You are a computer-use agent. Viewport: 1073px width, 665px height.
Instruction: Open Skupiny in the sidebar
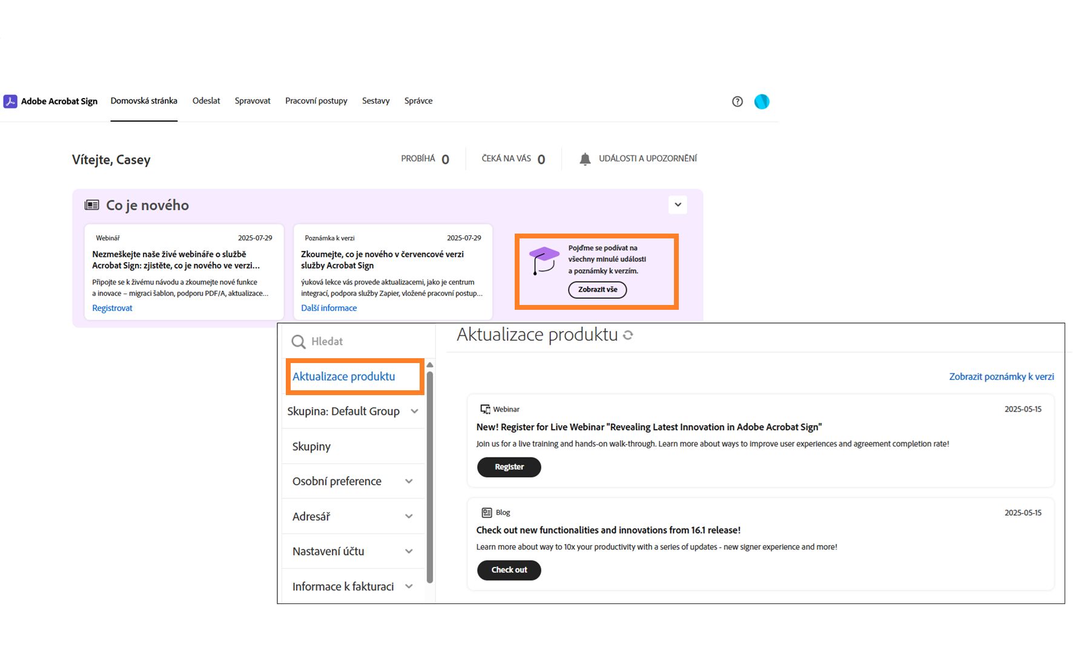point(312,447)
